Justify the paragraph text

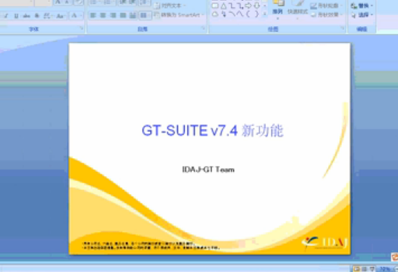point(123,15)
